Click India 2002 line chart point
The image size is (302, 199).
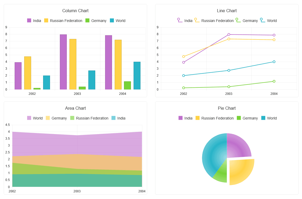[184, 62]
